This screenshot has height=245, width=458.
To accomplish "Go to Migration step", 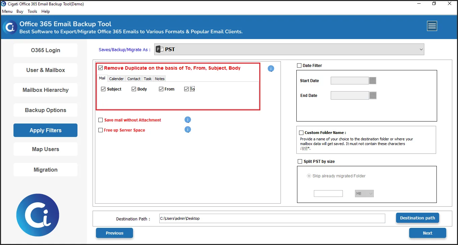I will click(x=45, y=170).
